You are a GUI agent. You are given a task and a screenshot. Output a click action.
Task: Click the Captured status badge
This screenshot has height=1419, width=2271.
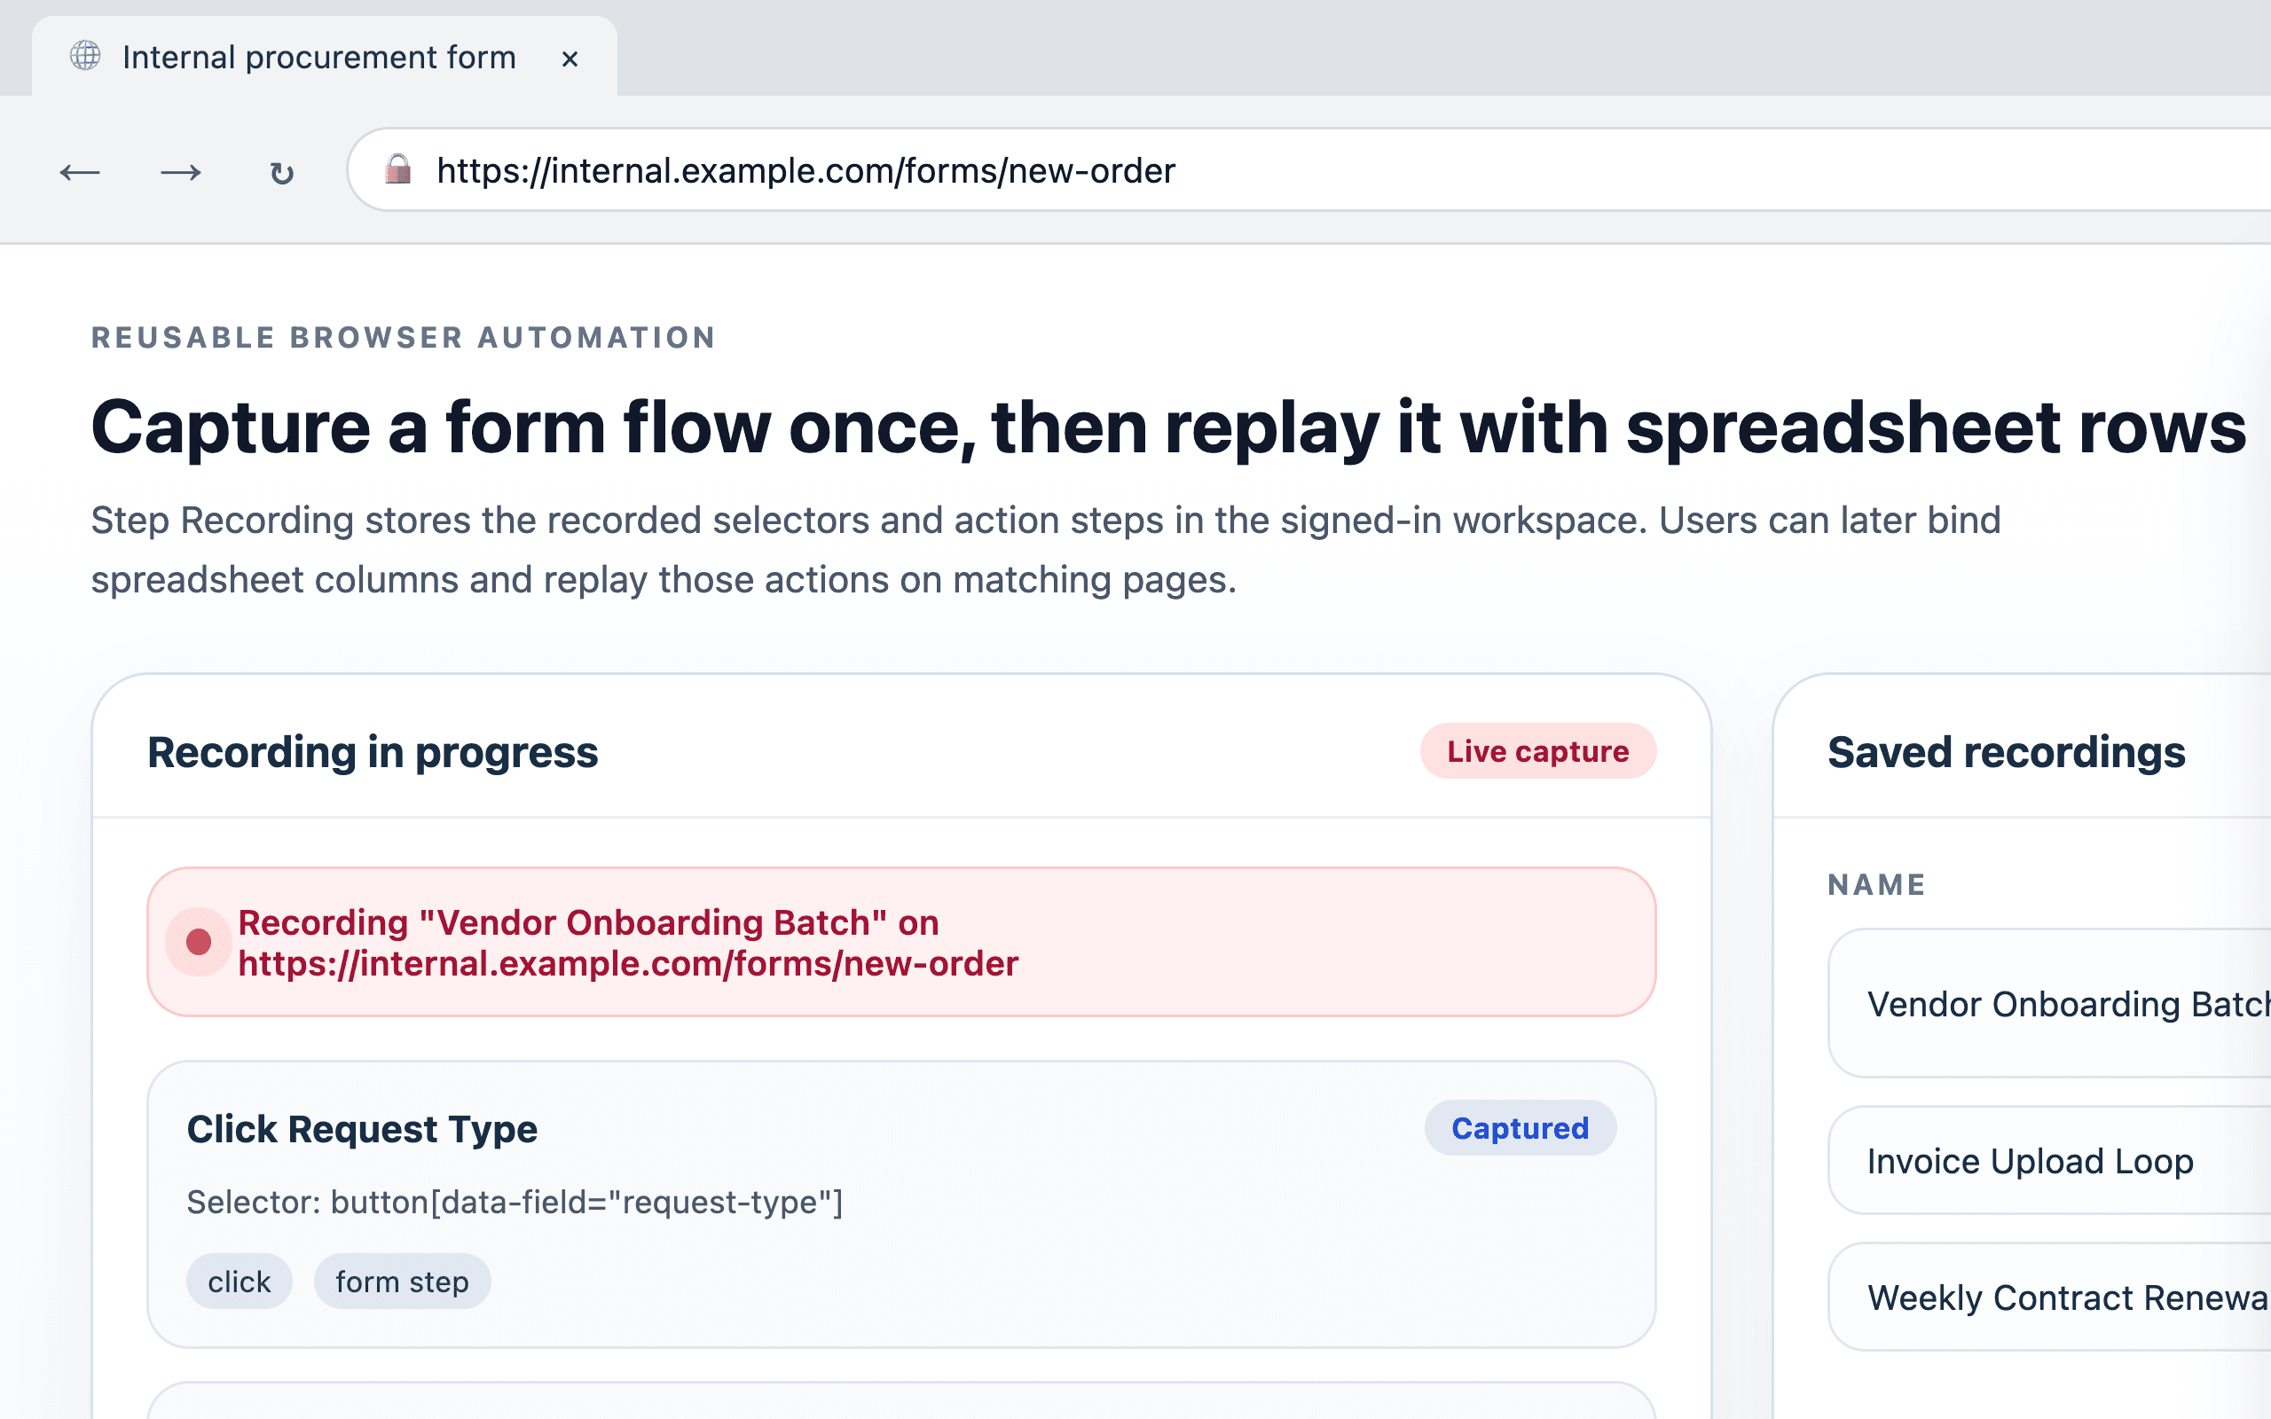pyautogui.click(x=1521, y=1127)
